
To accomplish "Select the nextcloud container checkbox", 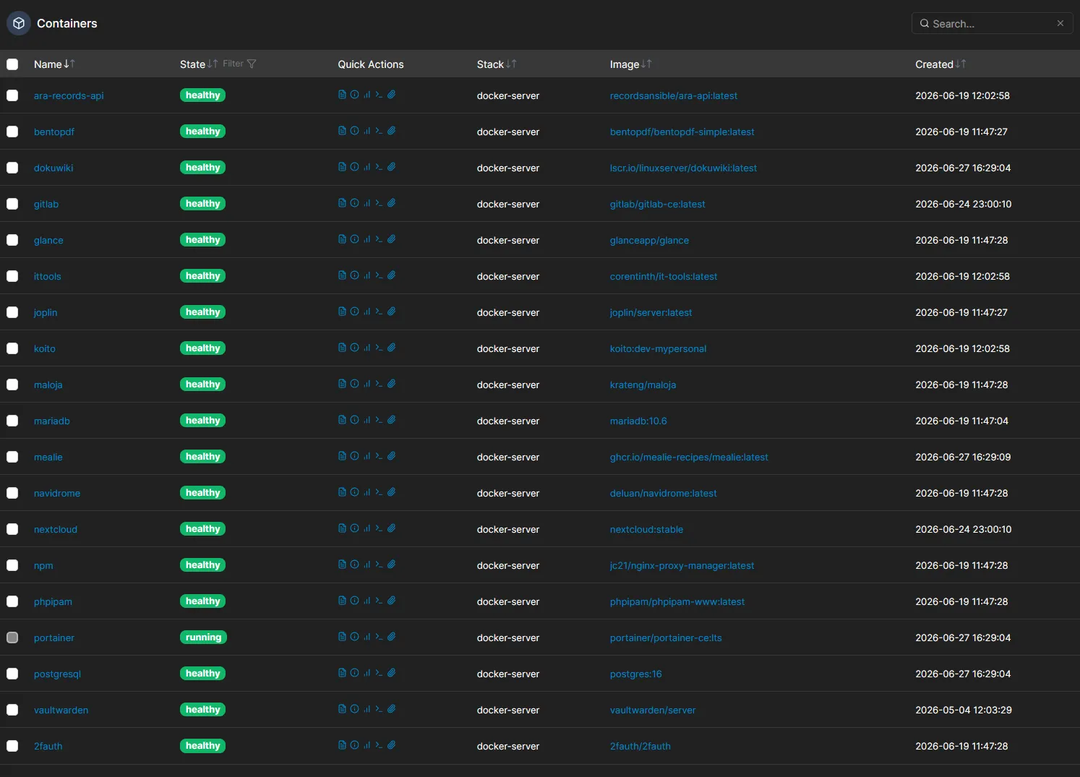I will pyautogui.click(x=12, y=529).
